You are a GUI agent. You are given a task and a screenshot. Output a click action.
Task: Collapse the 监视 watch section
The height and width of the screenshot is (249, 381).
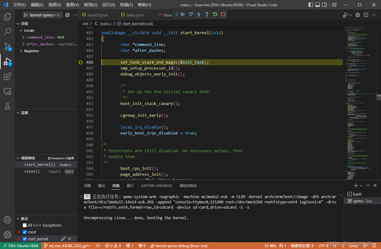[x=18, y=113]
